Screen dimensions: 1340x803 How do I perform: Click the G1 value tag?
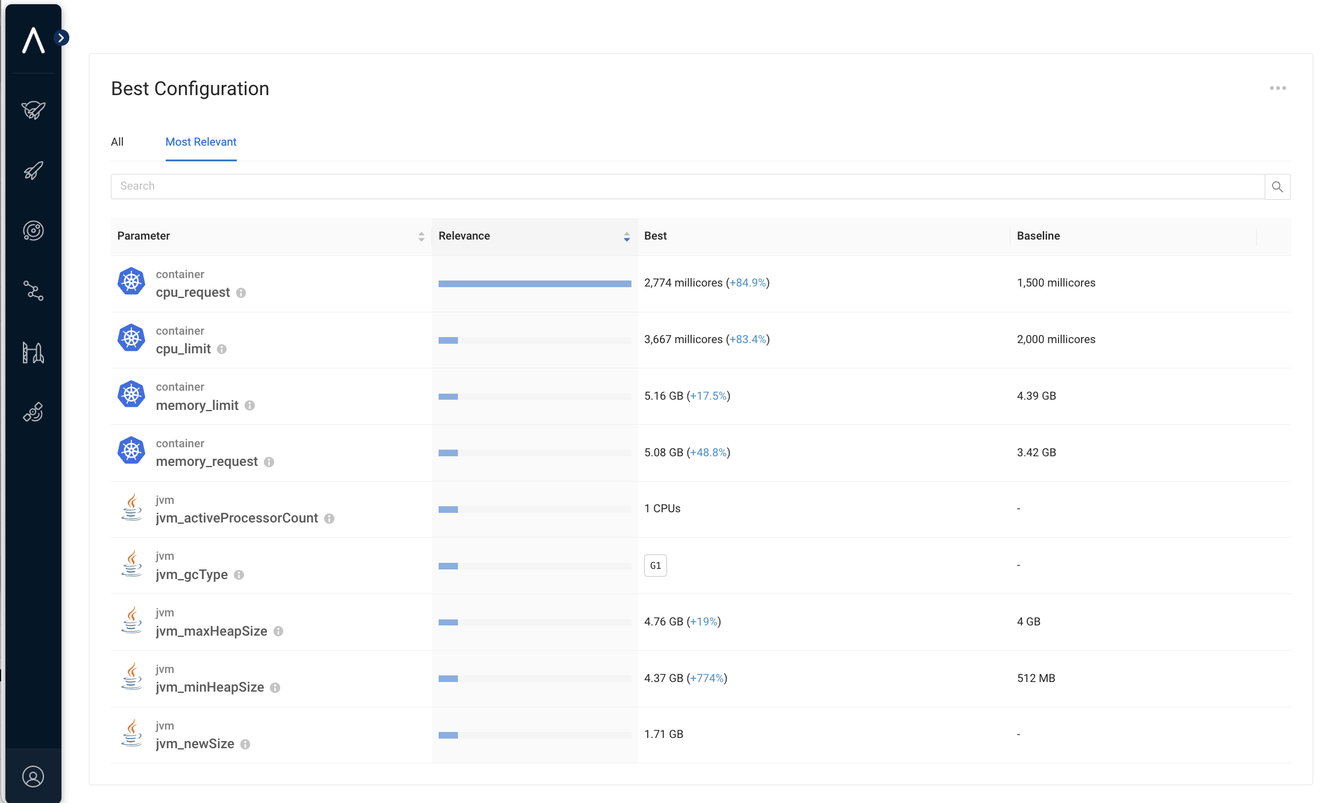click(x=655, y=566)
